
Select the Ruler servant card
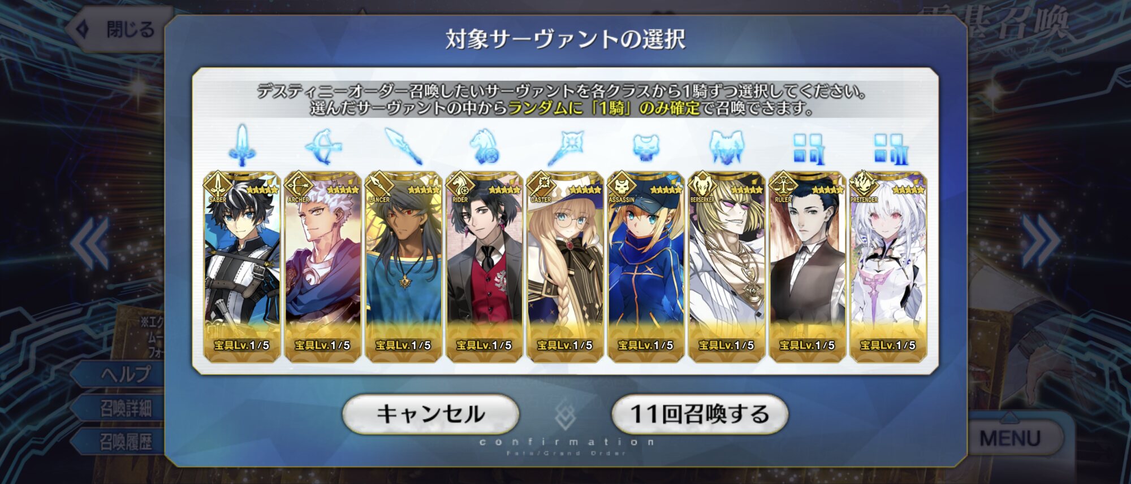click(808, 266)
